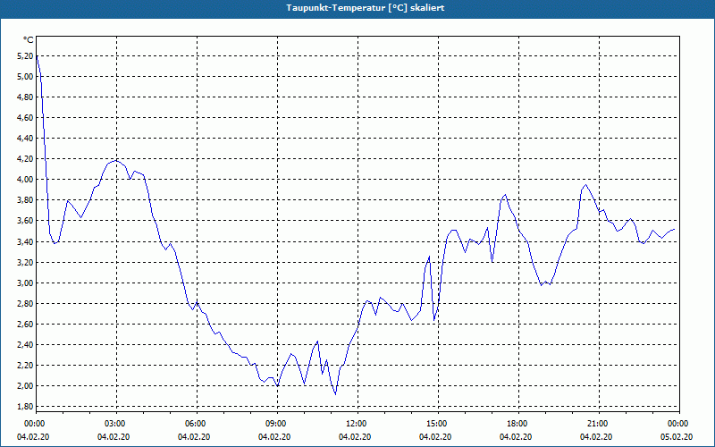Select the "5,00" y-axis label
715x447 pixels.
(26, 77)
